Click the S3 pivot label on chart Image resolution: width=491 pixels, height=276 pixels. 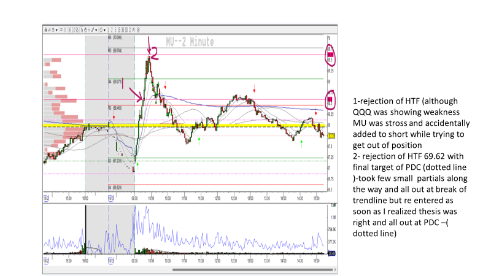click(115, 161)
